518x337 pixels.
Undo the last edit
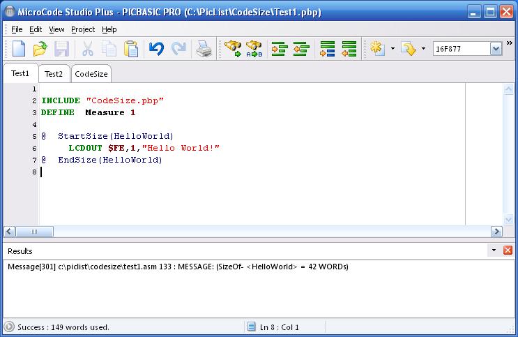pos(156,49)
